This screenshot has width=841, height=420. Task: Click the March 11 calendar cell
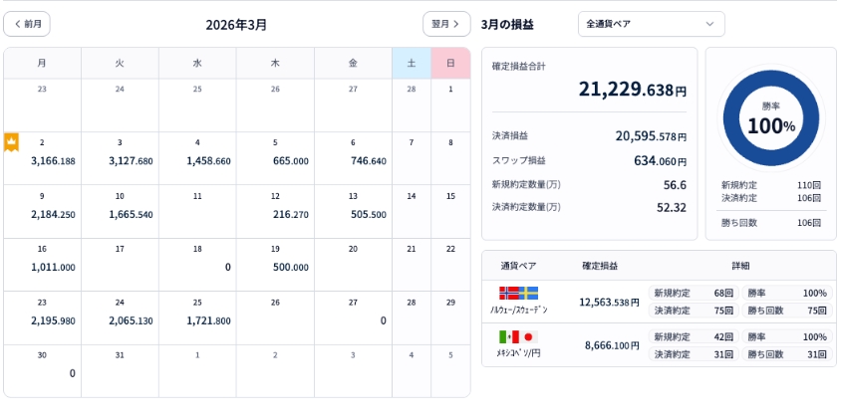coord(197,212)
